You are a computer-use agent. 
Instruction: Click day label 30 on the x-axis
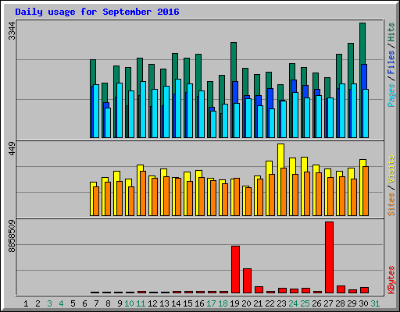click(x=363, y=303)
